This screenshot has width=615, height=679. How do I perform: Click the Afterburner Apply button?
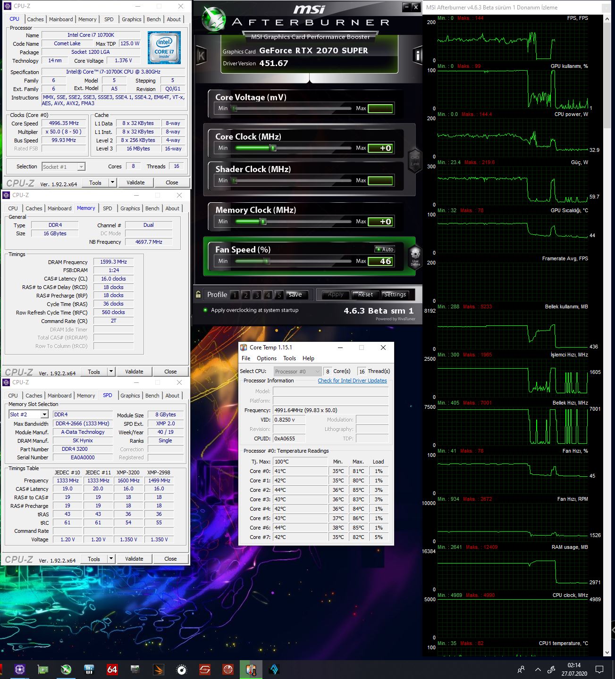click(x=336, y=295)
